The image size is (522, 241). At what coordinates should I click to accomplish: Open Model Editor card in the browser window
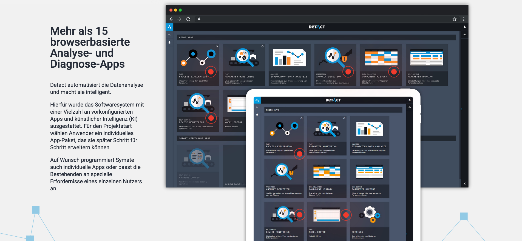235,111
